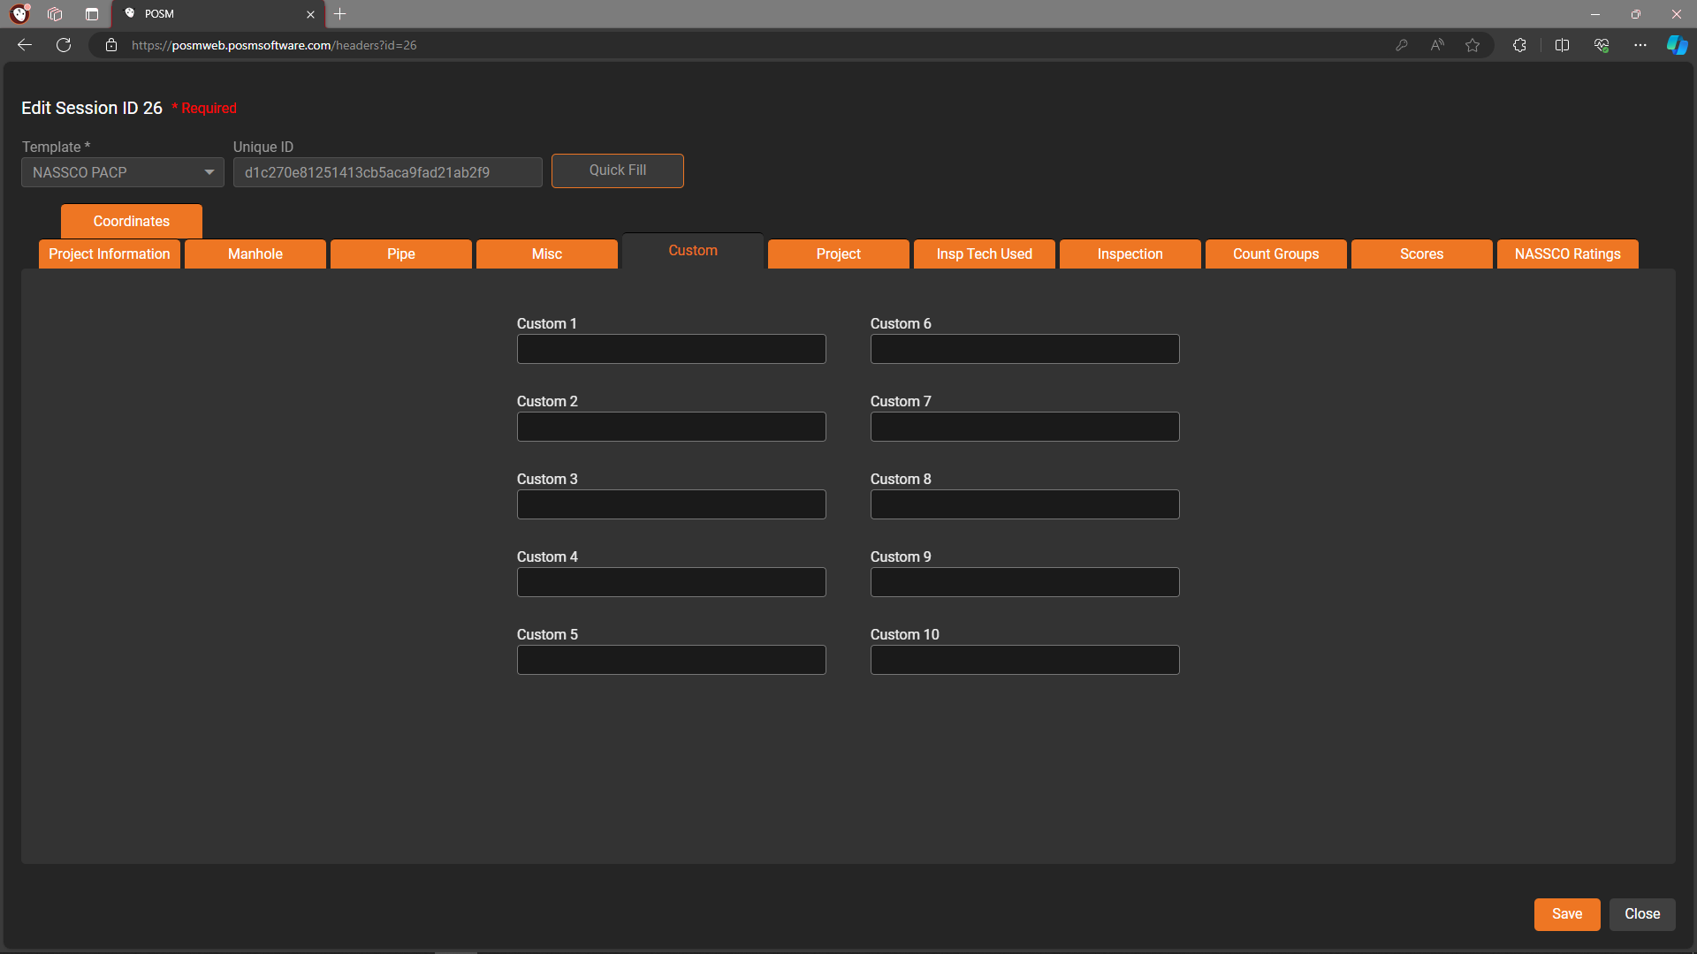
Task: Open the Scores tab
Action: click(1422, 254)
